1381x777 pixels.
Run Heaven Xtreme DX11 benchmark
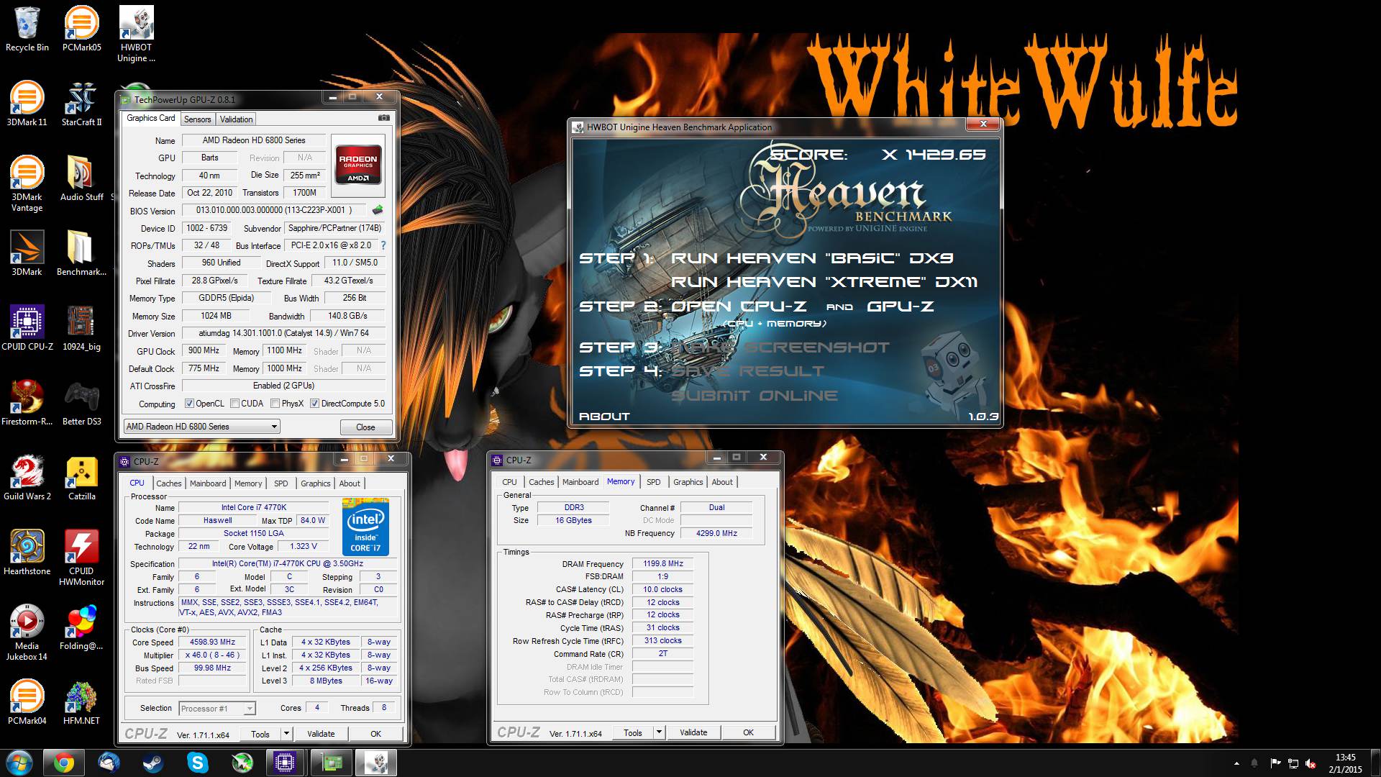tap(824, 282)
